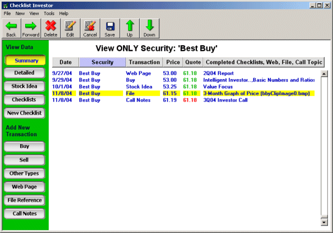This screenshot has width=333, height=233.
Task: Click the 'Web Page' transaction cell in the 9/27/04 row
Action: pyautogui.click(x=138, y=73)
